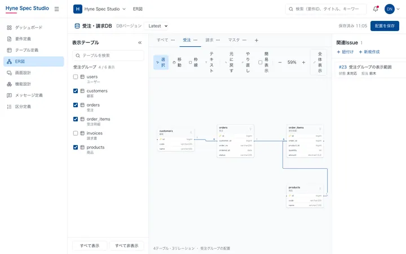Click the 配置を保存 button
The image size is (406, 254).
385,26
